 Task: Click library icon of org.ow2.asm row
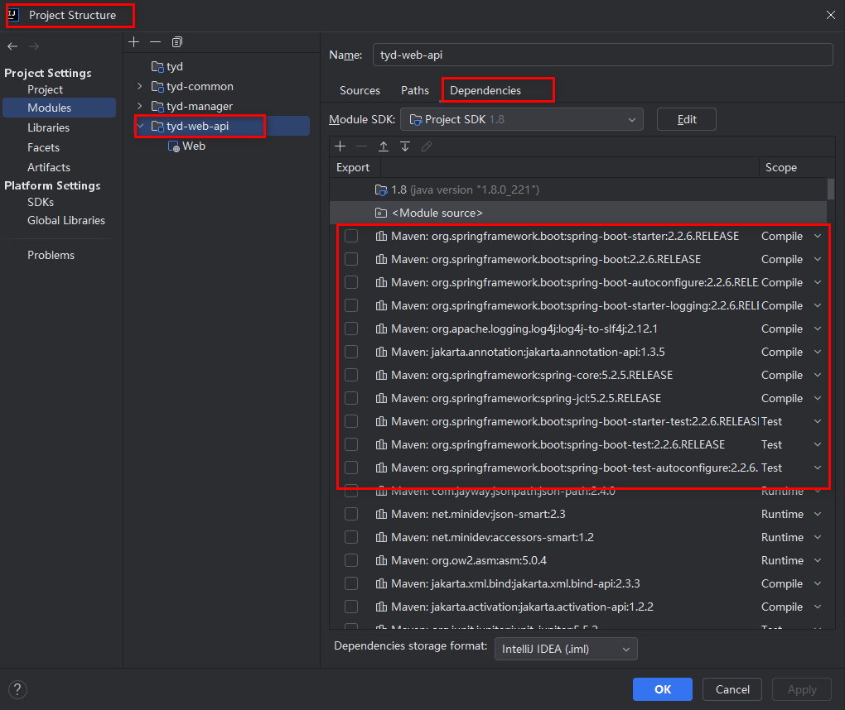(381, 560)
